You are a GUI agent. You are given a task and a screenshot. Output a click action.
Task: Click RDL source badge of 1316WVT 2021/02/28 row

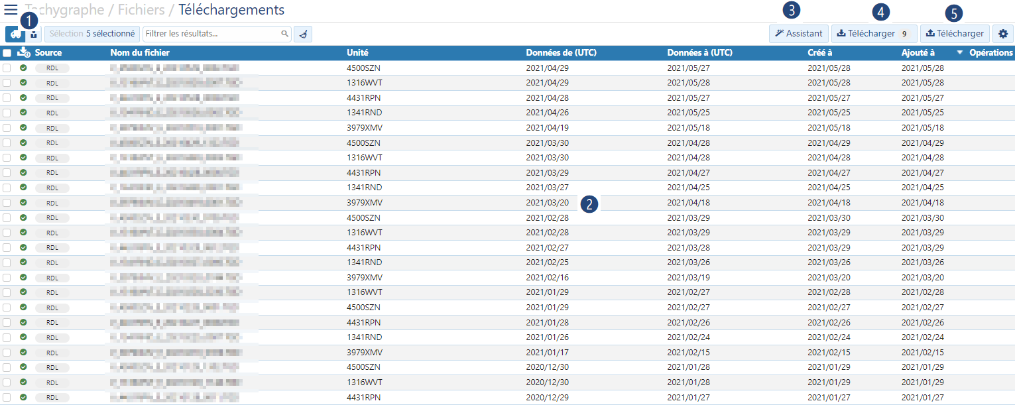[52, 233]
